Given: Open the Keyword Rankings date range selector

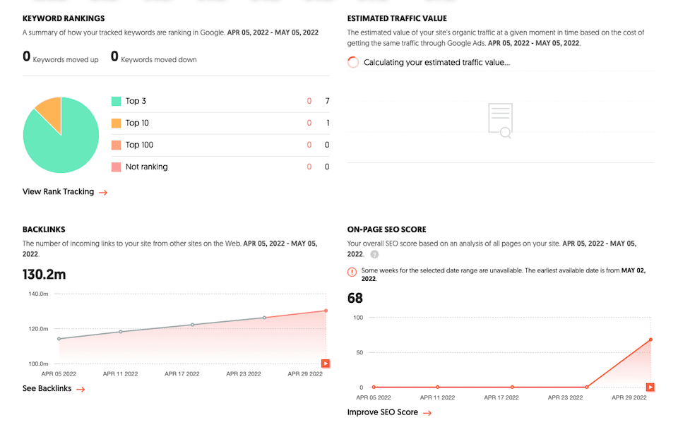Looking at the screenshot, I should pos(273,32).
